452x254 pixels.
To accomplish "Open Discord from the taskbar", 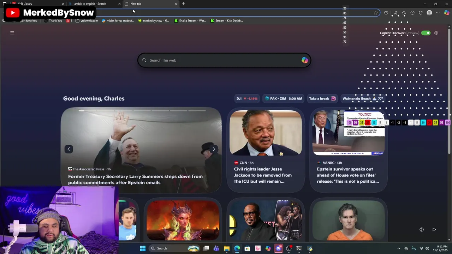I will [279, 248].
